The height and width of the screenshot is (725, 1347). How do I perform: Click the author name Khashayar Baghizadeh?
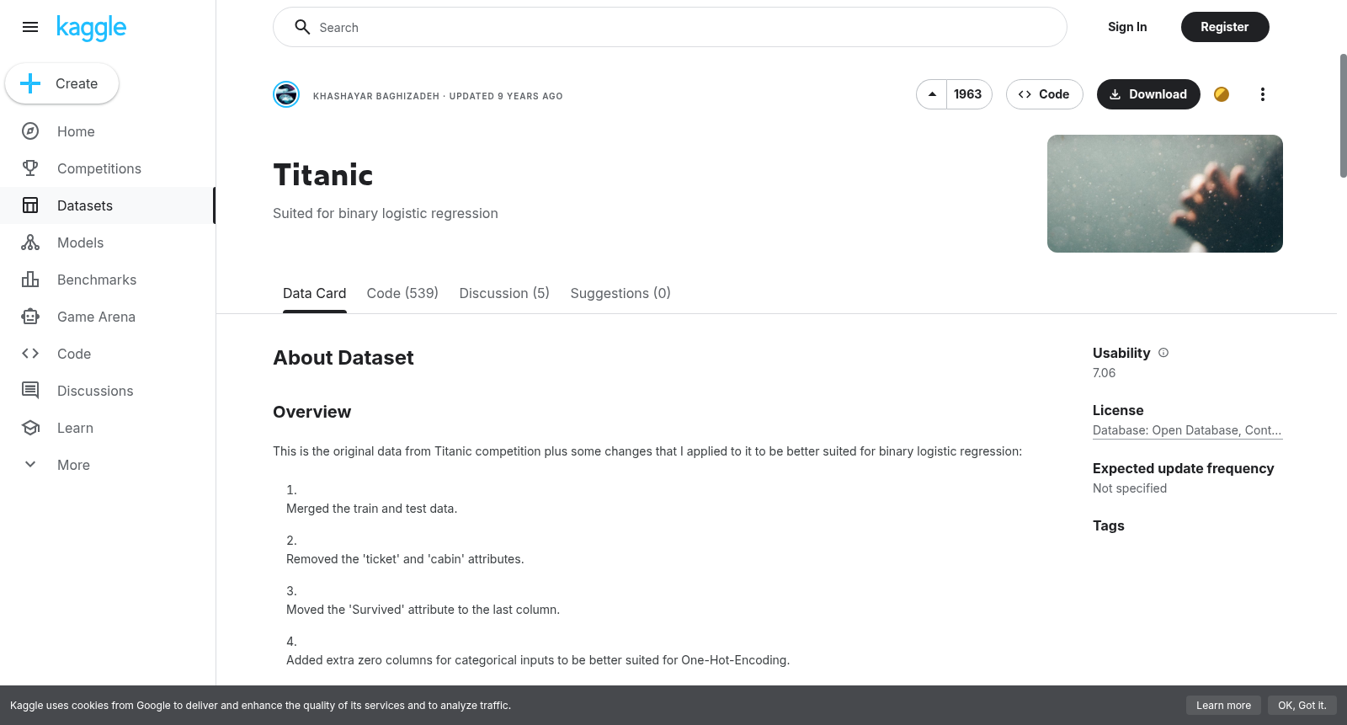376,96
